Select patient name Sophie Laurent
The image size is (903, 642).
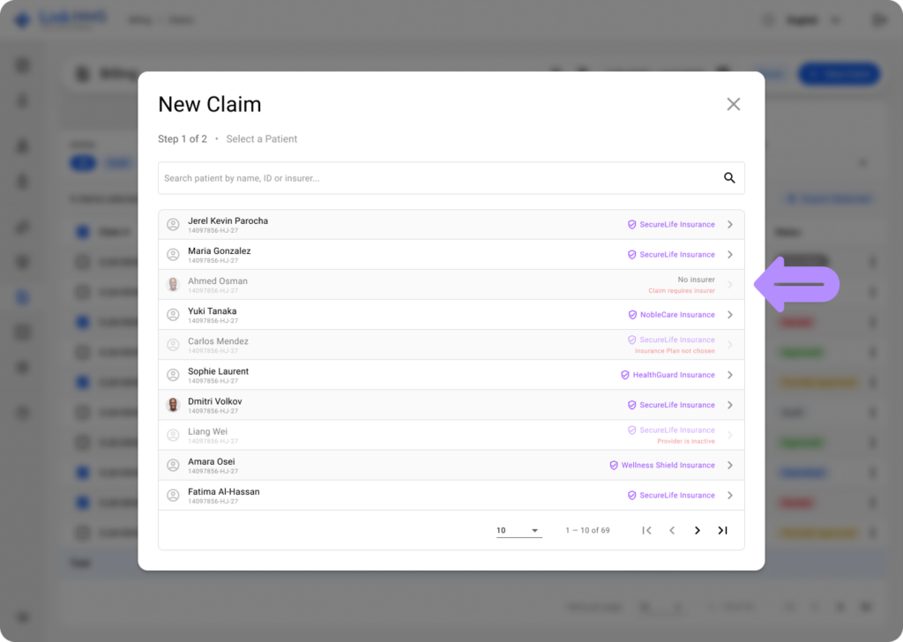tap(219, 371)
